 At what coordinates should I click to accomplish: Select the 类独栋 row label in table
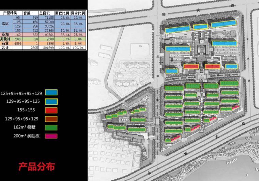(6, 39)
